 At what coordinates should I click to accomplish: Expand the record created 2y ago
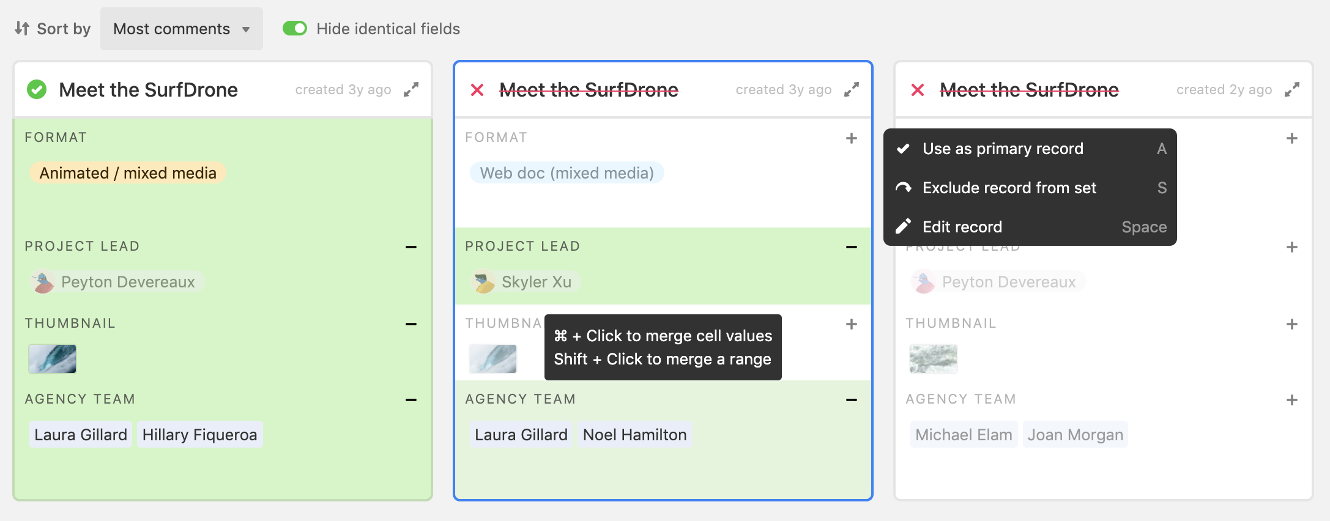tap(1292, 90)
